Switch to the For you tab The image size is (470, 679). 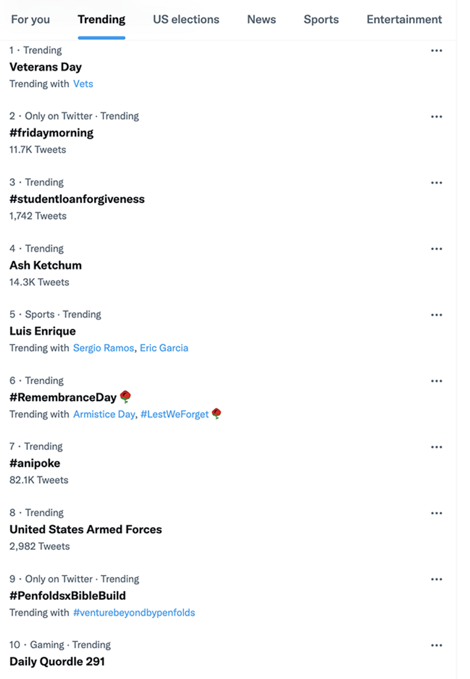coord(31,20)
